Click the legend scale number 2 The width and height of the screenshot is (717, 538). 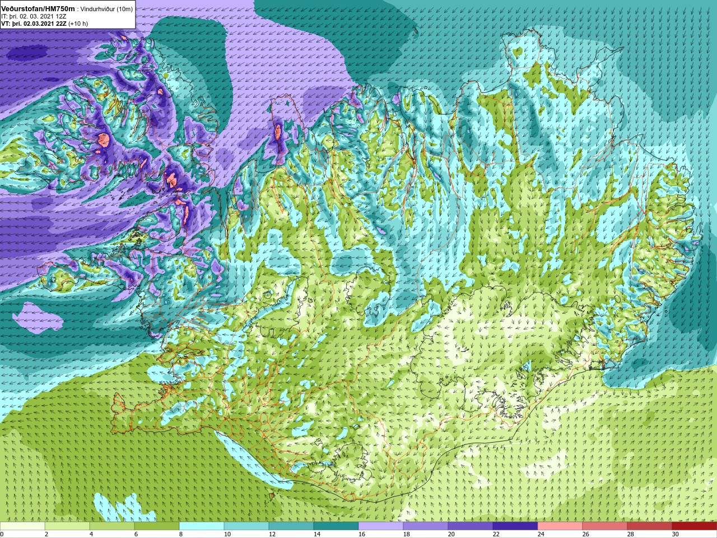(46, 535)
